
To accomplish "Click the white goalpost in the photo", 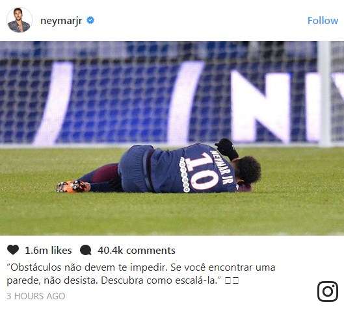I will 324,93.
